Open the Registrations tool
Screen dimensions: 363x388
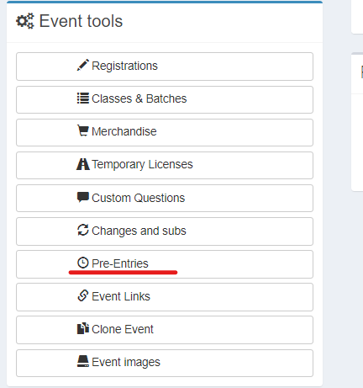pos(165,66)
